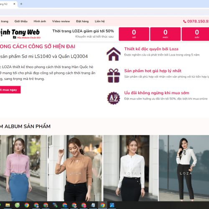
Task: Click the seconds countdown box
Action: (195, 34)
